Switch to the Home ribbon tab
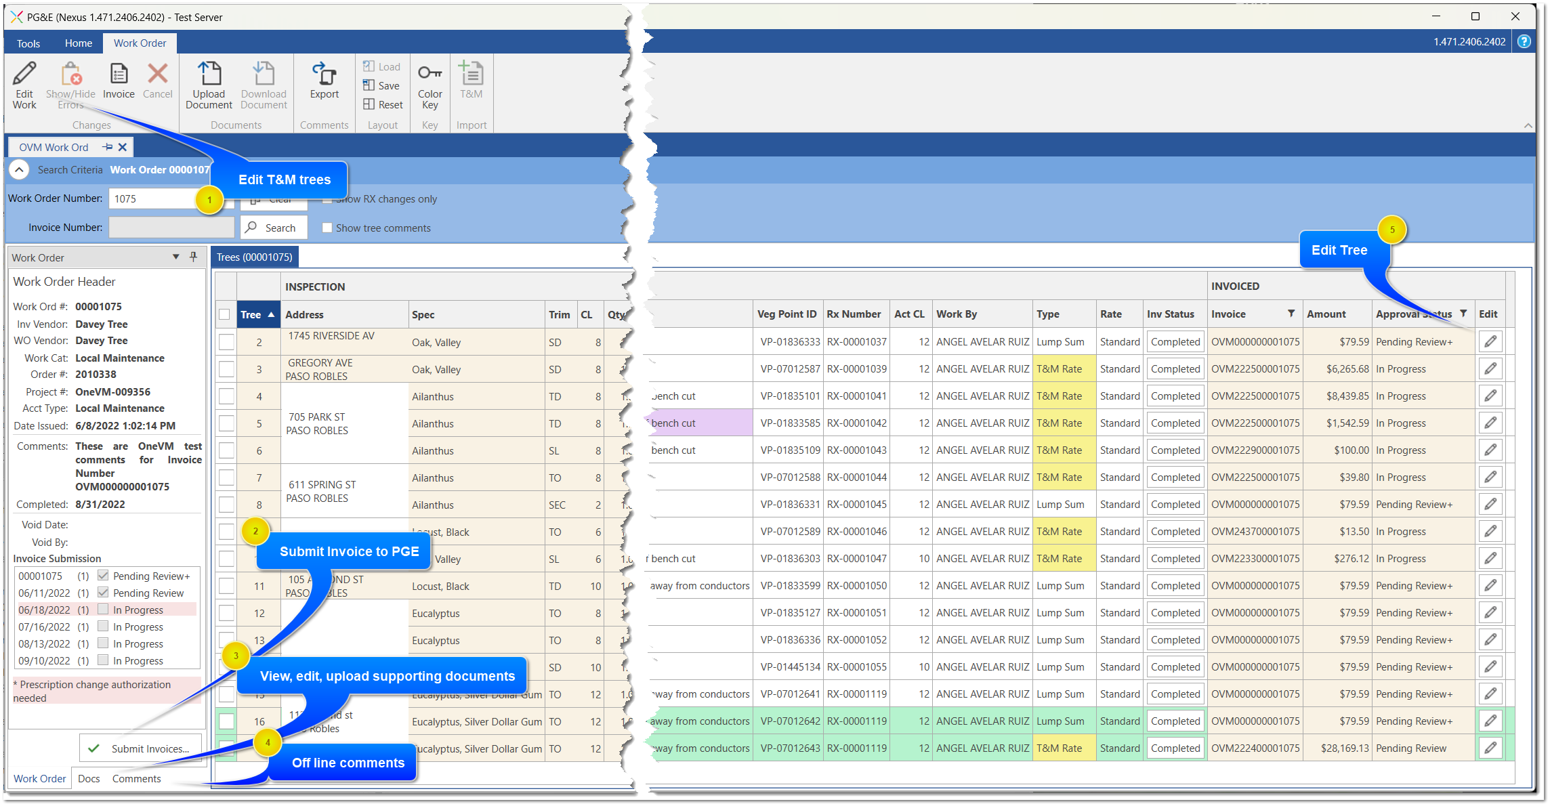 click(78, 43)
